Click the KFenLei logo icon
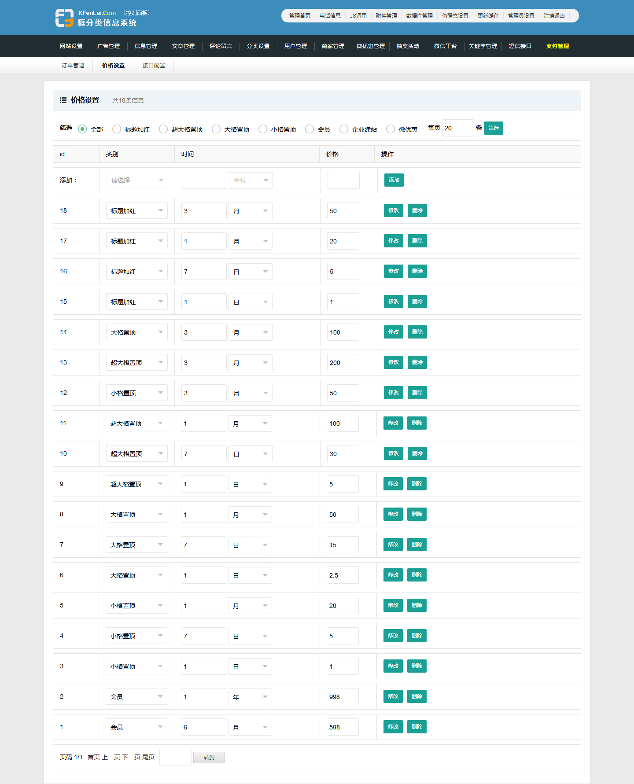The height and width of the screenshot is (784, 634). (x=64, y=18)
